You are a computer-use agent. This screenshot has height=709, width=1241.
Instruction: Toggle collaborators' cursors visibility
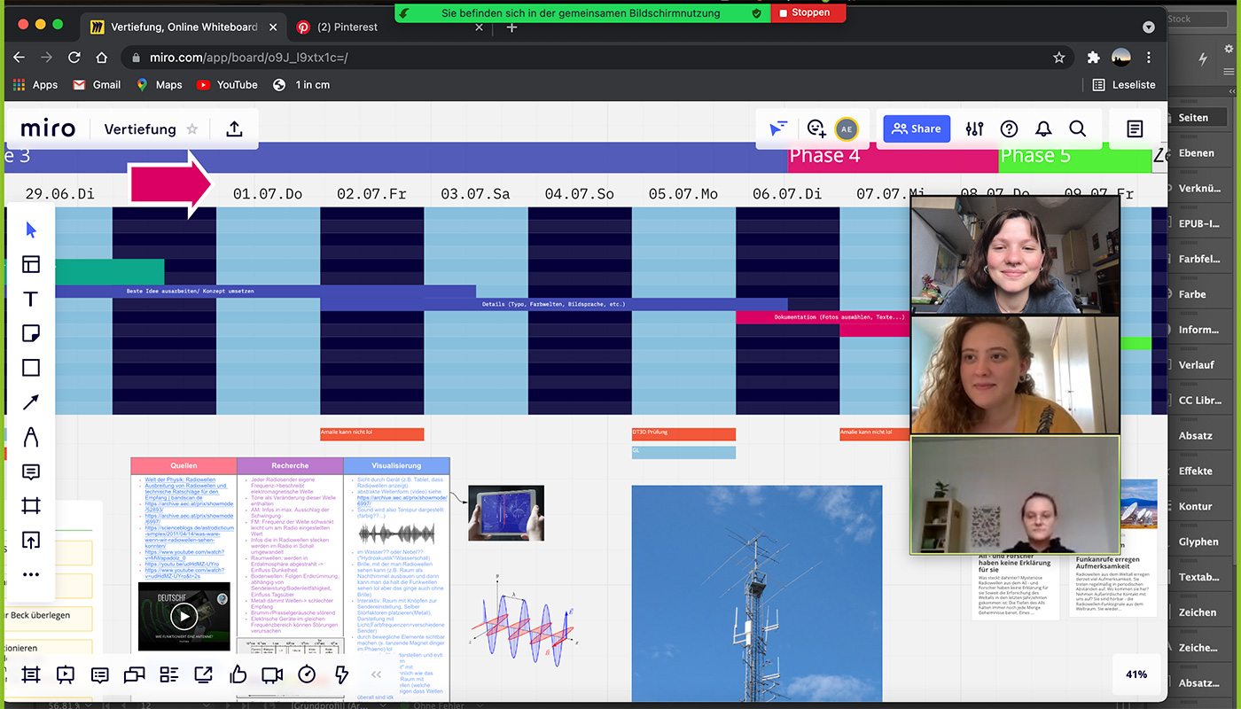(777, 129)
